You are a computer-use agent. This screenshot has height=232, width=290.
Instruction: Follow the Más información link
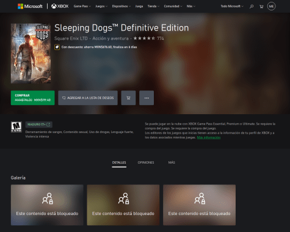[209, 137]
